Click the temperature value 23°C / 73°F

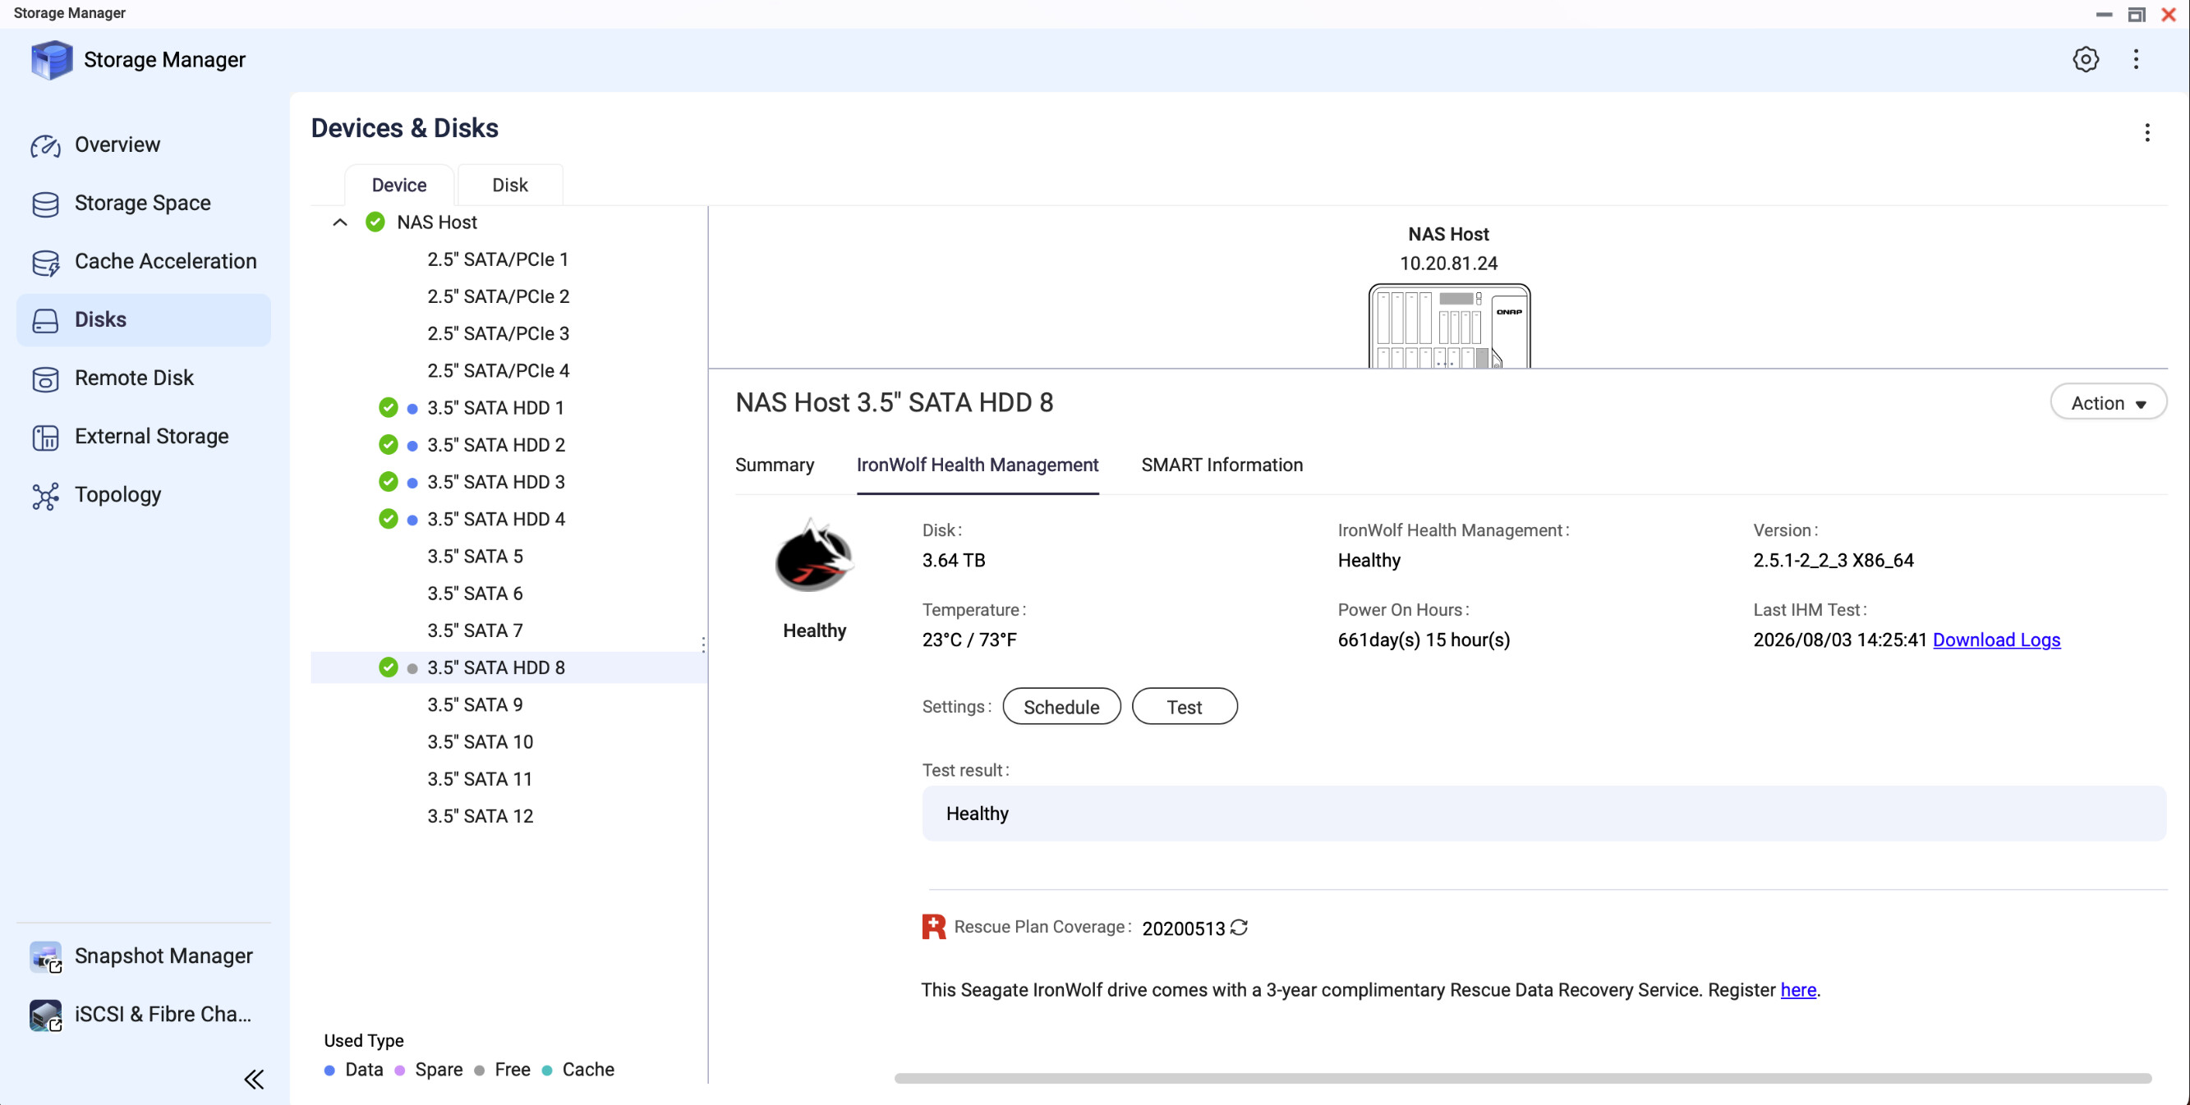tap(969, 640)
